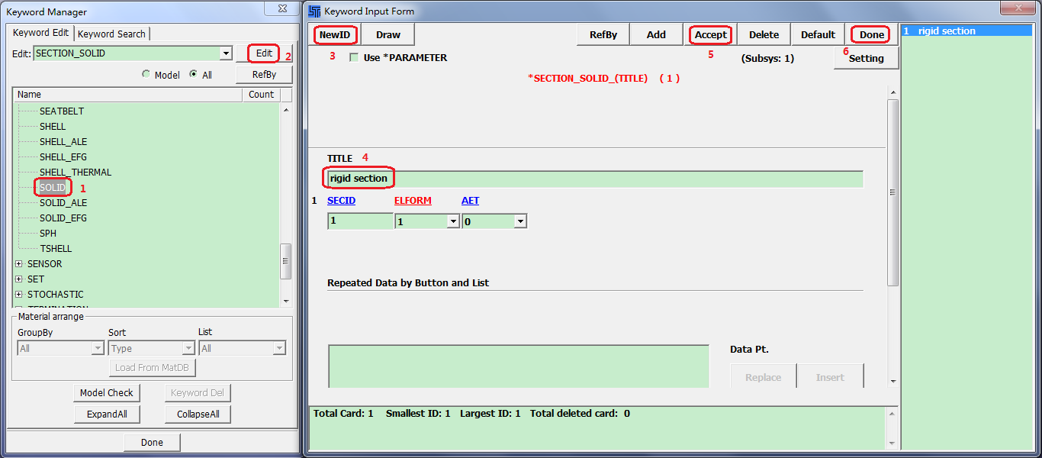Image resolution: width=1042 pixels, height=458 pixels.
Task: Click the Edit button in Keyword Manager
Action: tap(264, 53)
